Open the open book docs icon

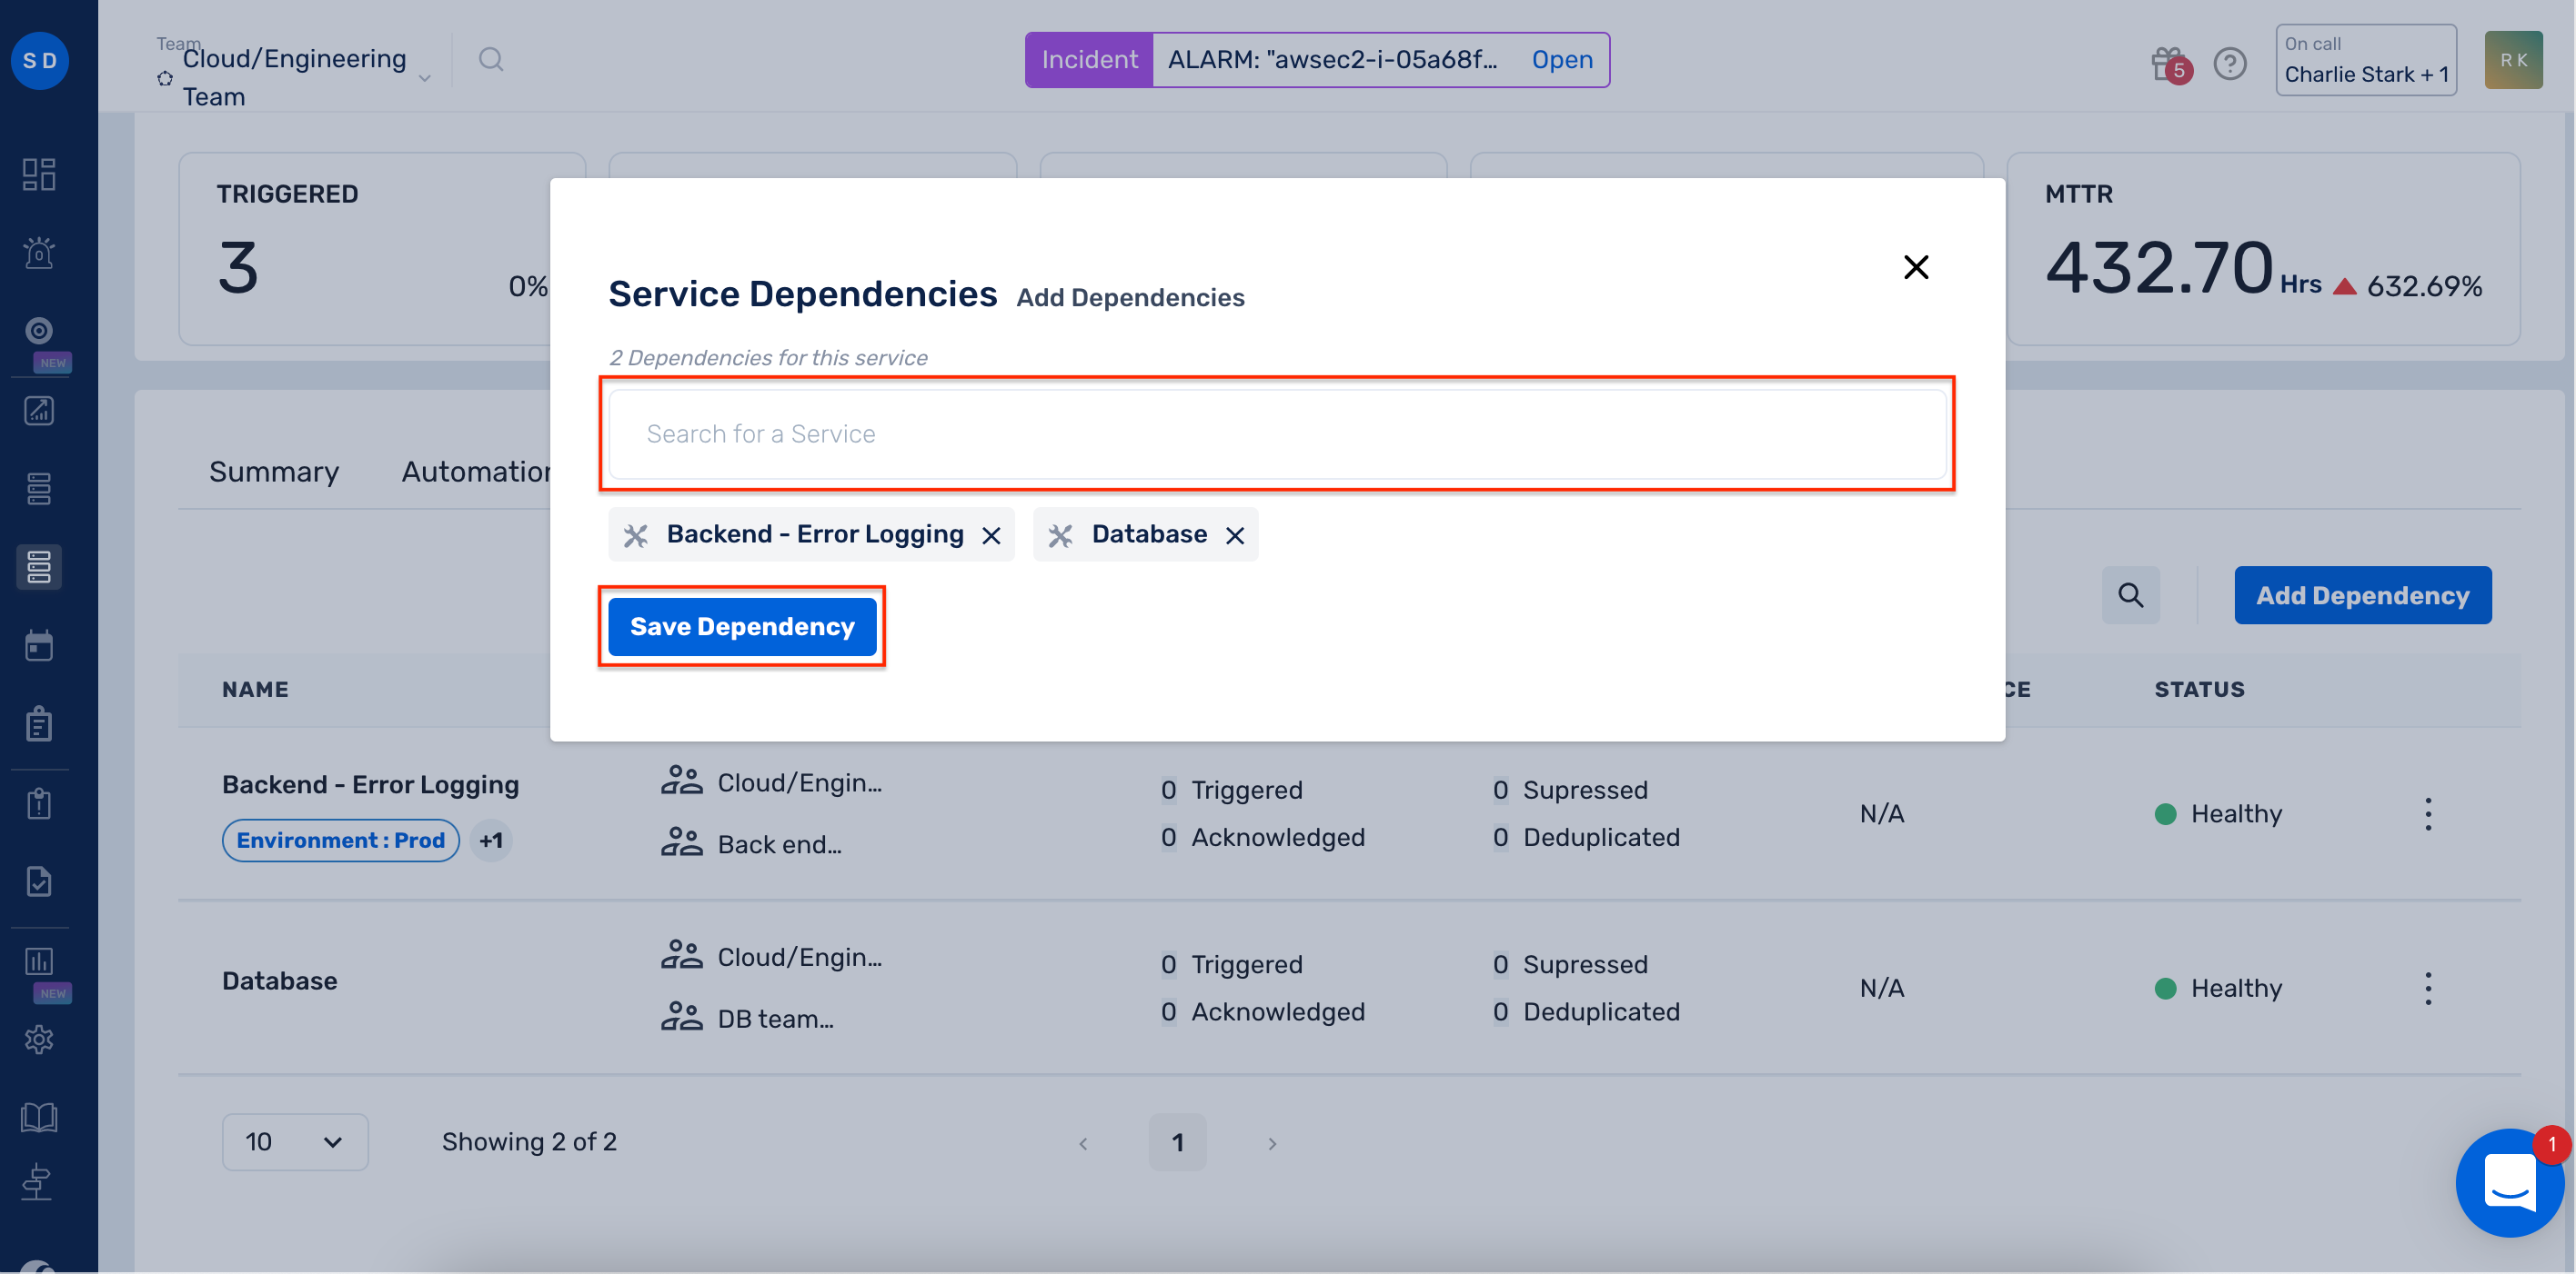39,1117
